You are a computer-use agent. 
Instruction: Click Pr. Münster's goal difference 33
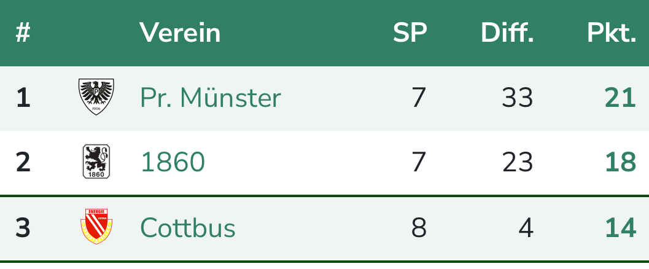coord(517,98)
